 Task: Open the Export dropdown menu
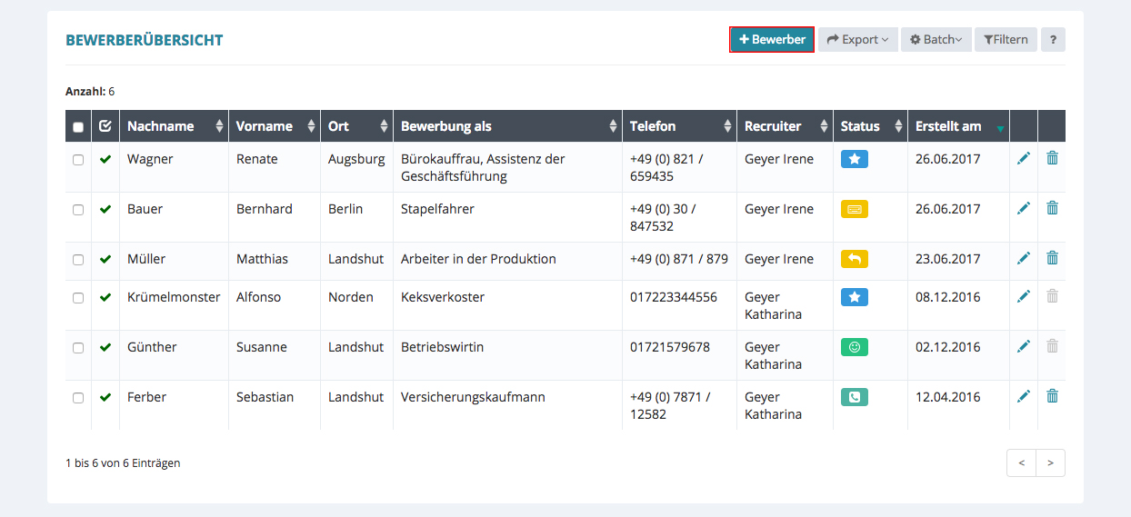tap(857, 40)
